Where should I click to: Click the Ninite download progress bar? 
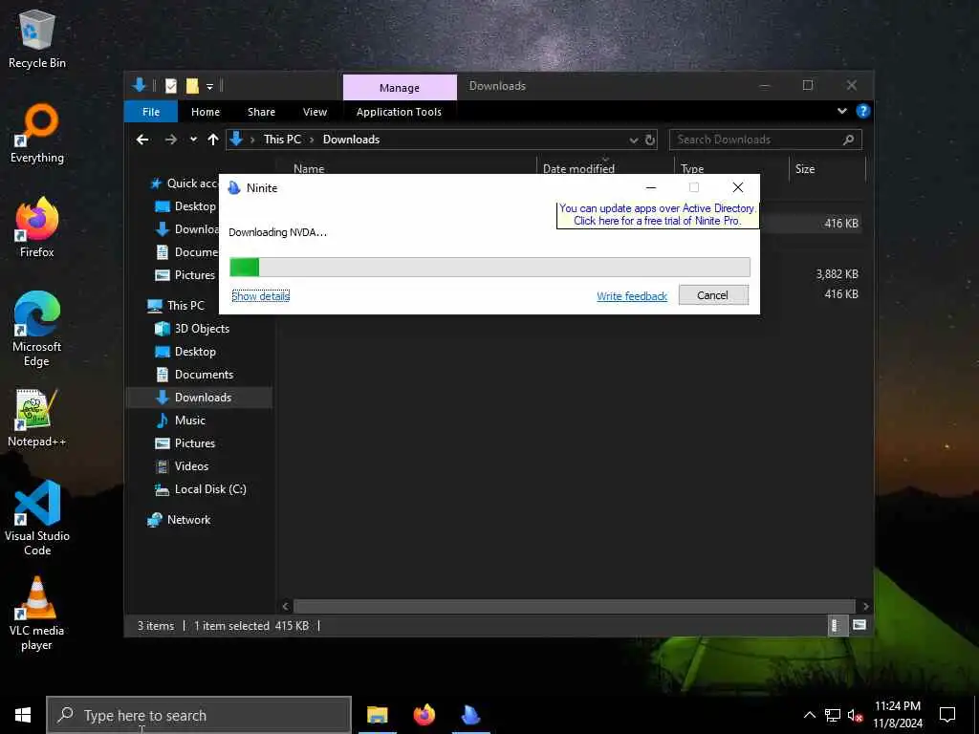click(489, 268)
